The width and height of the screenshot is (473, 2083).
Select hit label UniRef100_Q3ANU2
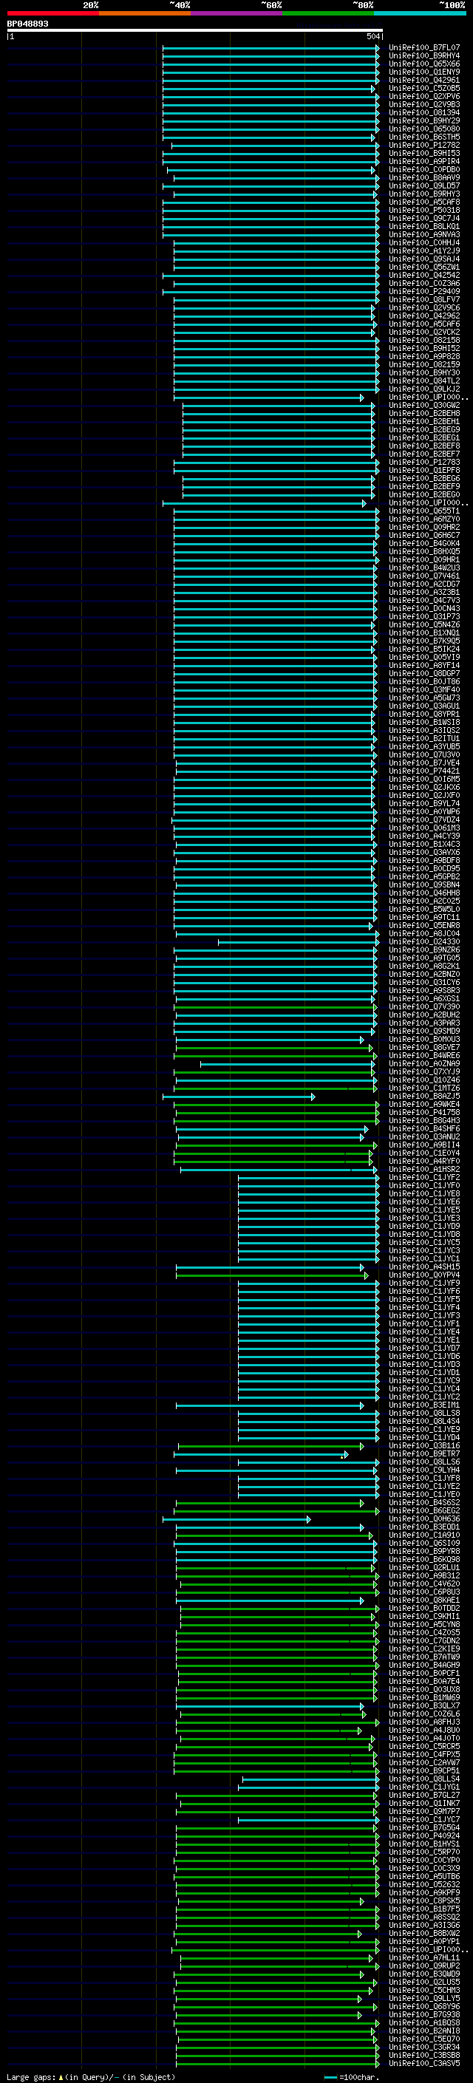(x=423, y=1136)
